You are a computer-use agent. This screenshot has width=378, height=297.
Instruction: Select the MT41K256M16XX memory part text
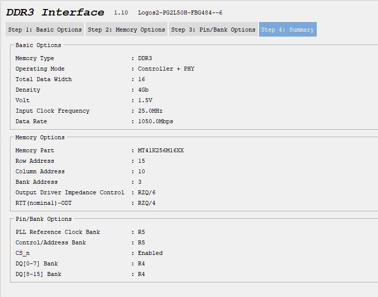(x=161, y=150)
